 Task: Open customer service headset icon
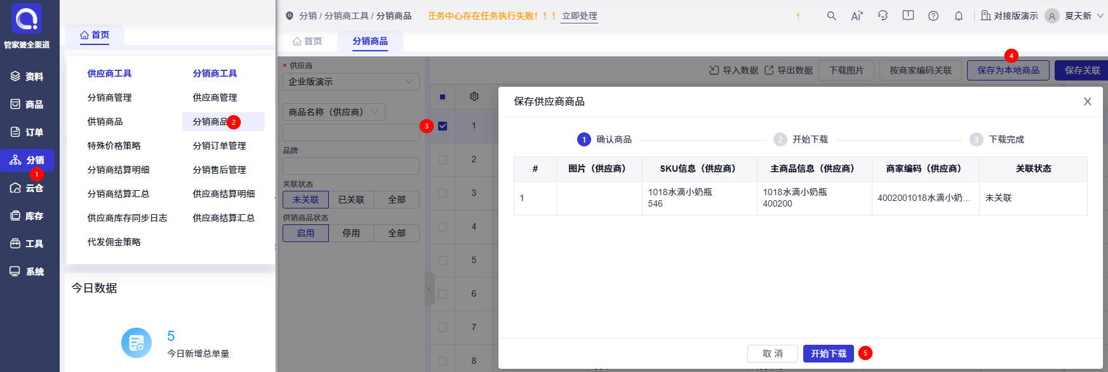(883, 16)
